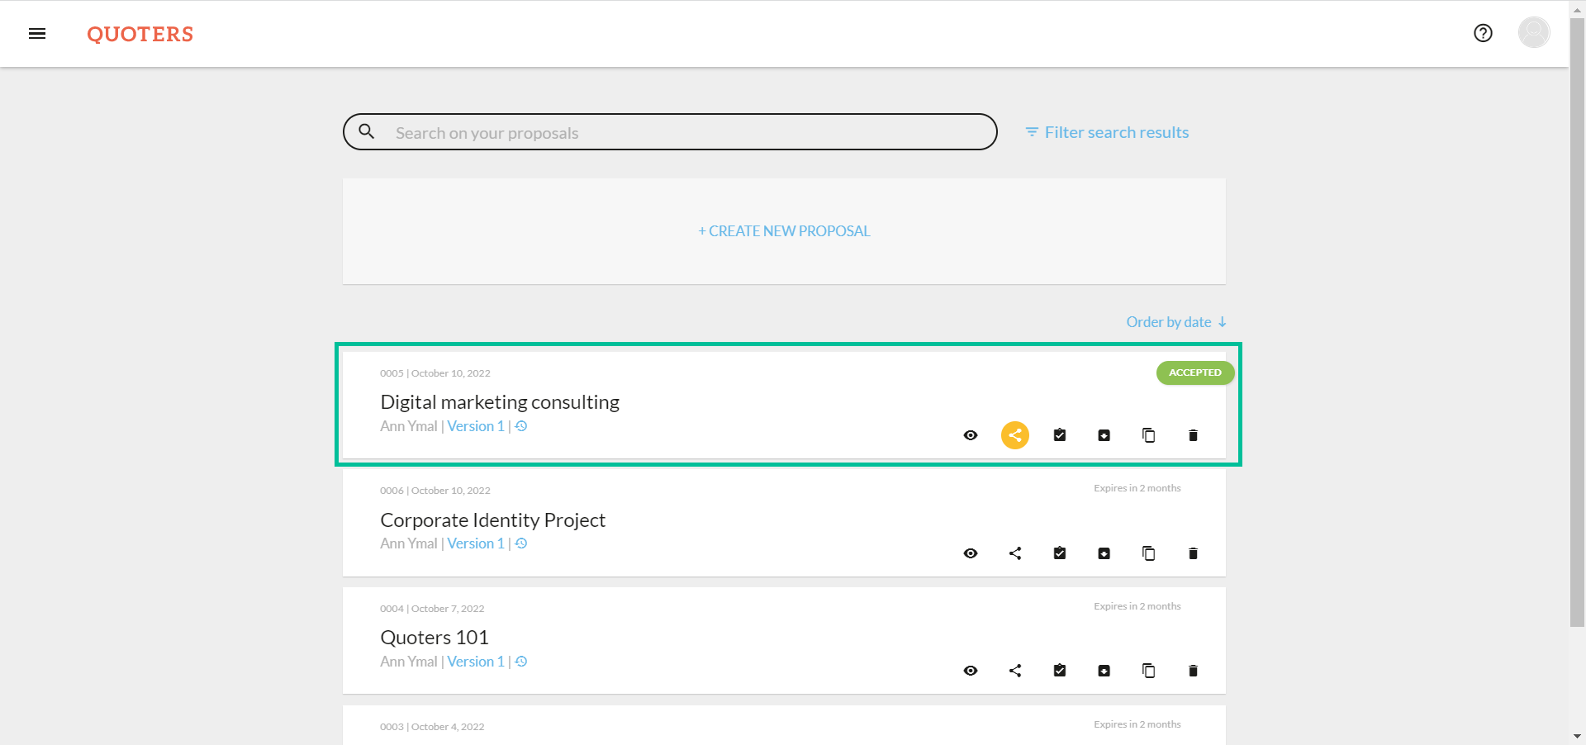Open the Quoters 101 title
This screenshot has height=745, width=1586.
(x=434, y=638)
